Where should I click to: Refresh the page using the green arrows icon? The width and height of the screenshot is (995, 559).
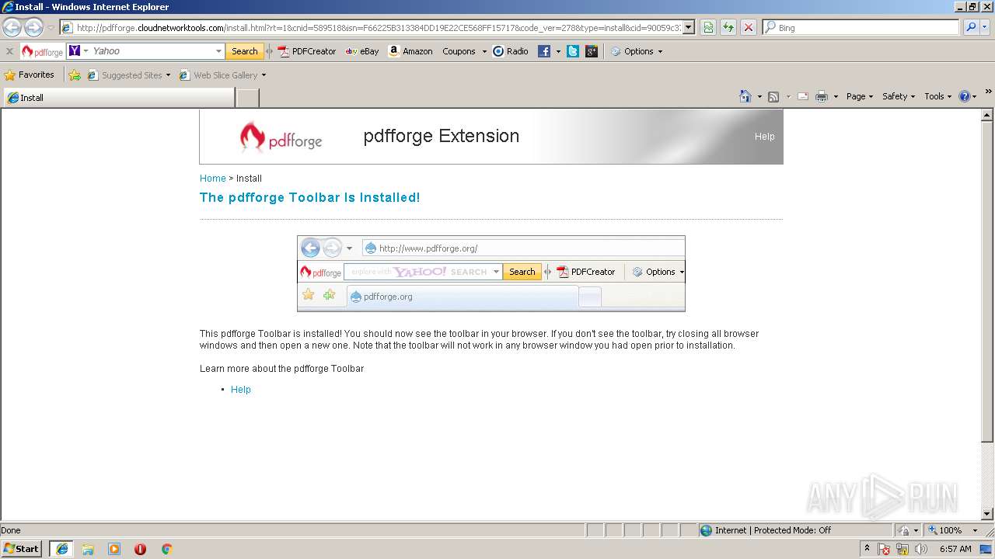tap(728, 28)
